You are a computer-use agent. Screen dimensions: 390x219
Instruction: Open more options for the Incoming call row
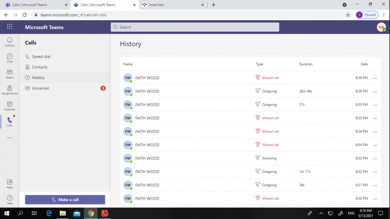point(375,158)
